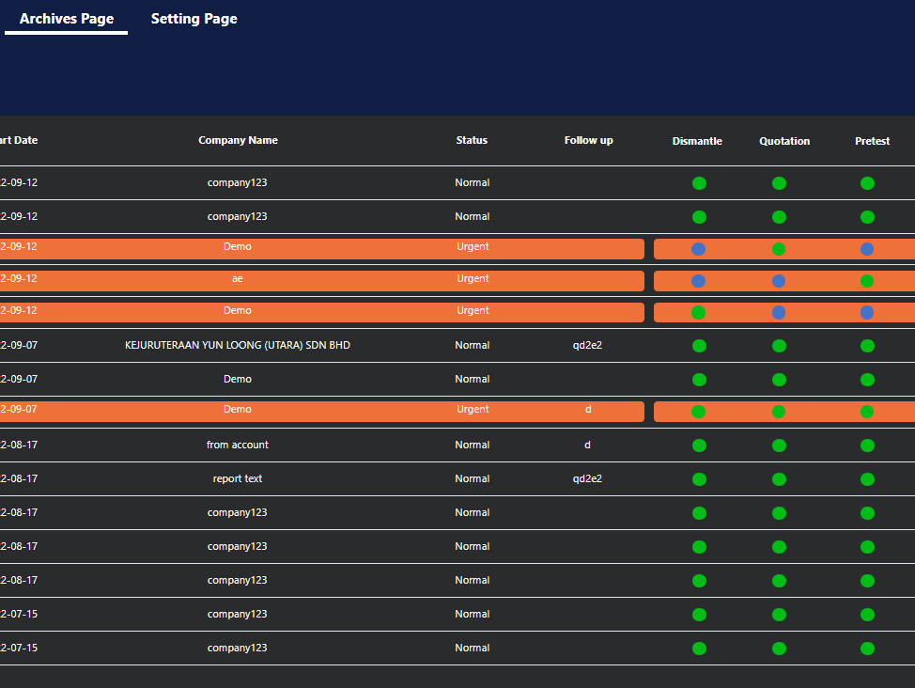Click the Dismantle dot for KEJURUTERAAN YUN LOONG

(699, 346)
